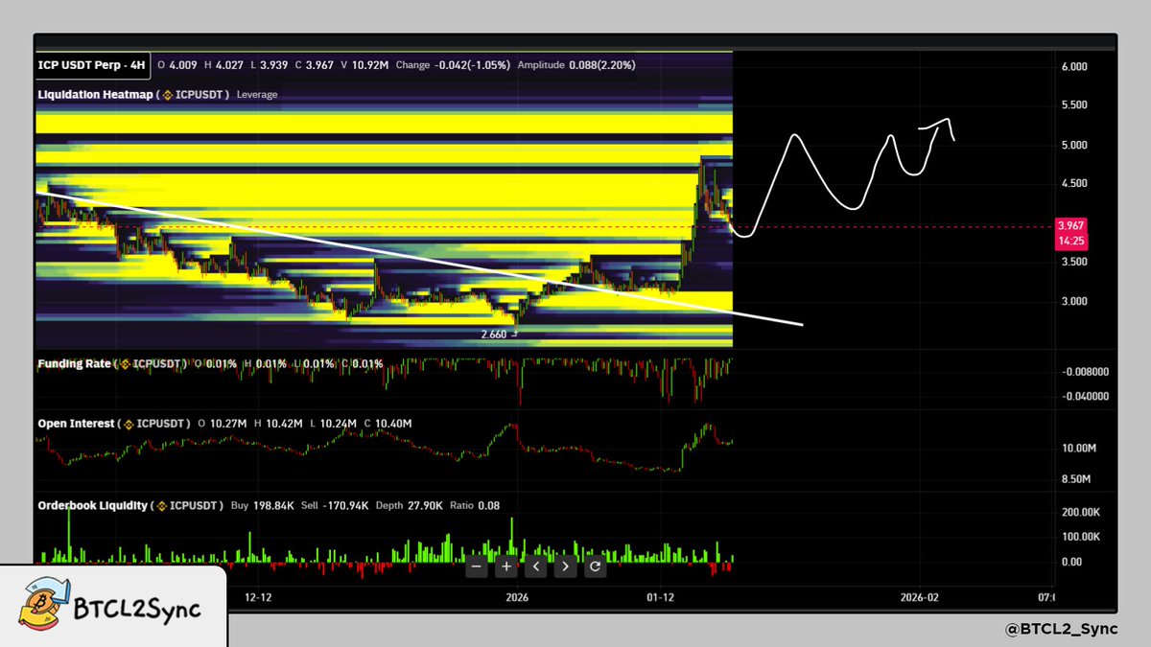Image resolution: width=1151 pixels, height=647 pixels.
Task: Select the Leverage option of Liquidation Heatmap
Action: tap(256, 95)
